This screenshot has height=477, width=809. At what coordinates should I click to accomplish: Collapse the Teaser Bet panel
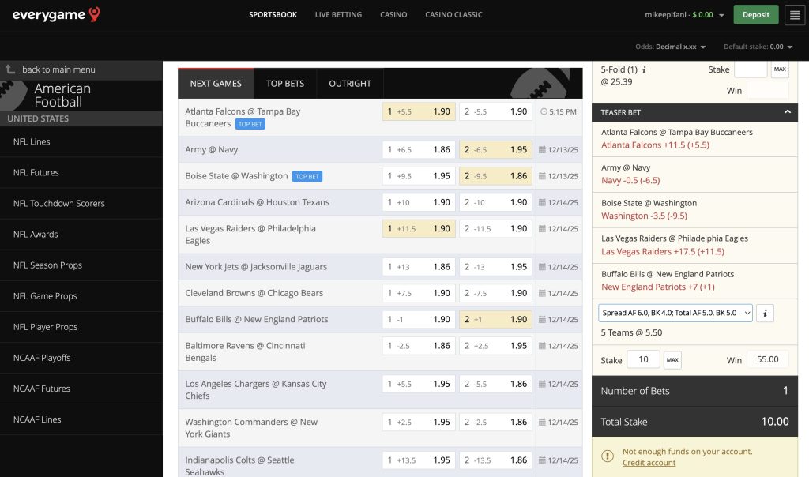788,111
